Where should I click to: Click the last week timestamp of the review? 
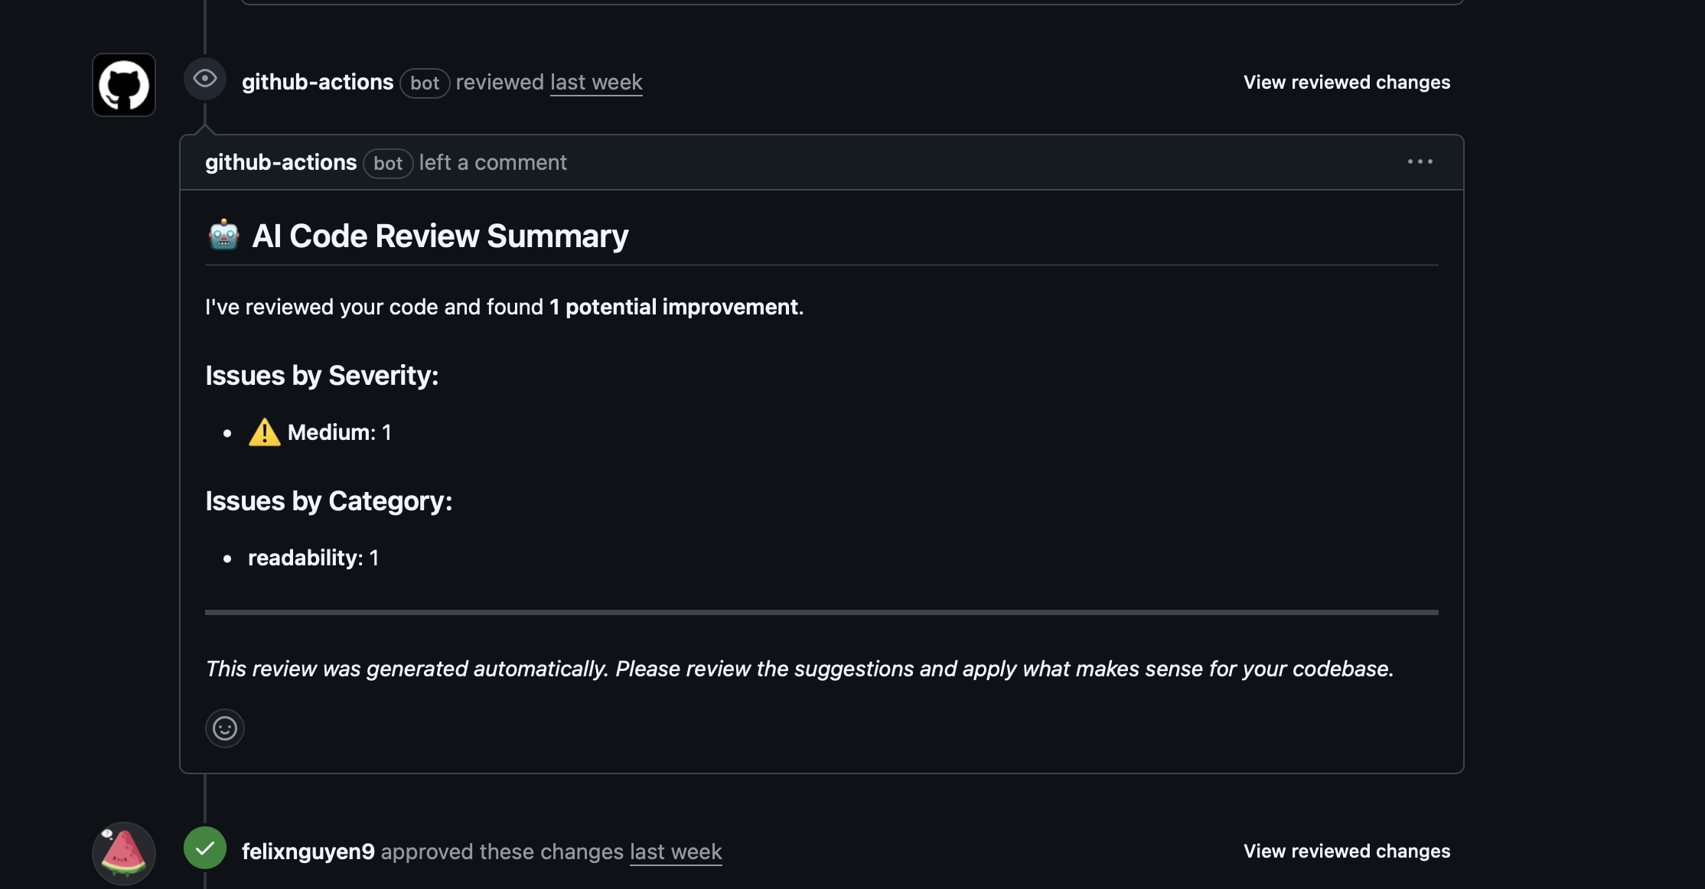click(x=595, y=82)
